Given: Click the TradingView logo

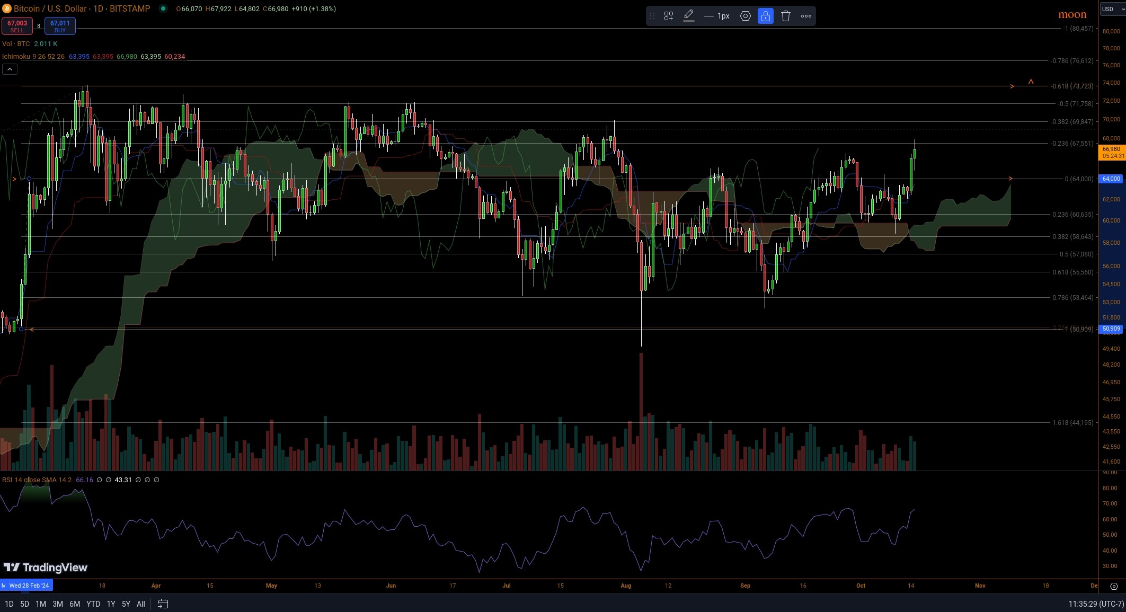Looking at the screenshot, I should point(45,567).
